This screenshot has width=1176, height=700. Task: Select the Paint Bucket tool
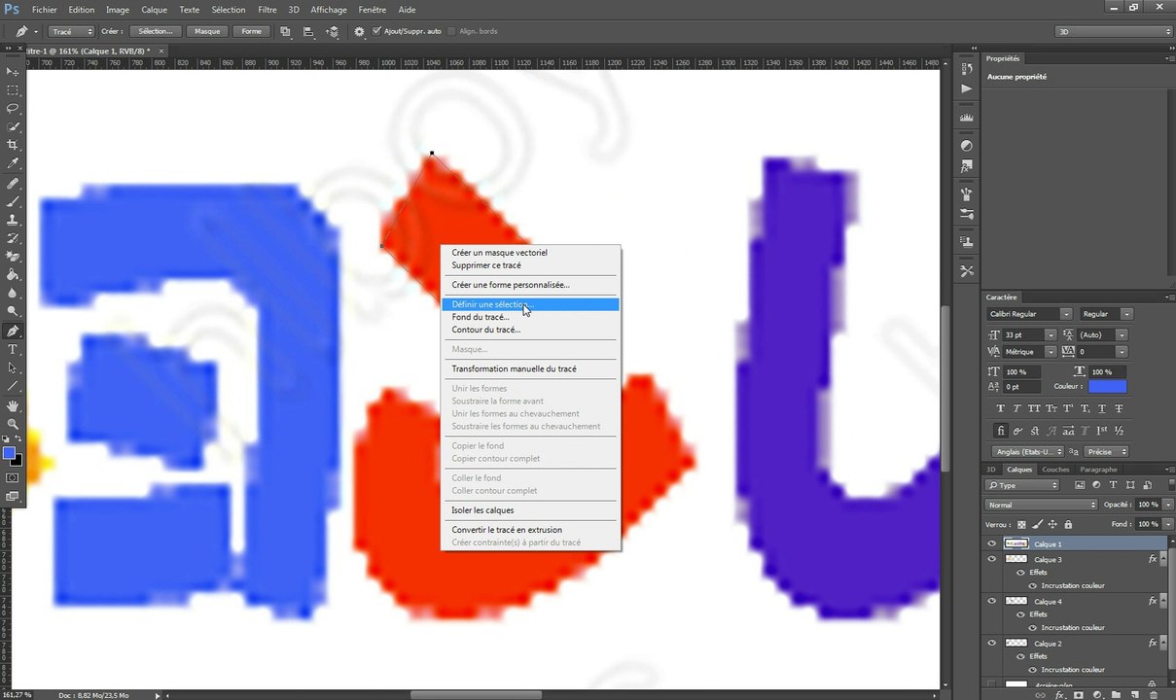coord(13,275)
